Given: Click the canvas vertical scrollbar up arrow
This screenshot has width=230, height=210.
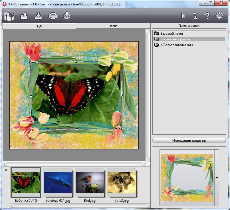Looking at the screenshot, I should (148, 31).
